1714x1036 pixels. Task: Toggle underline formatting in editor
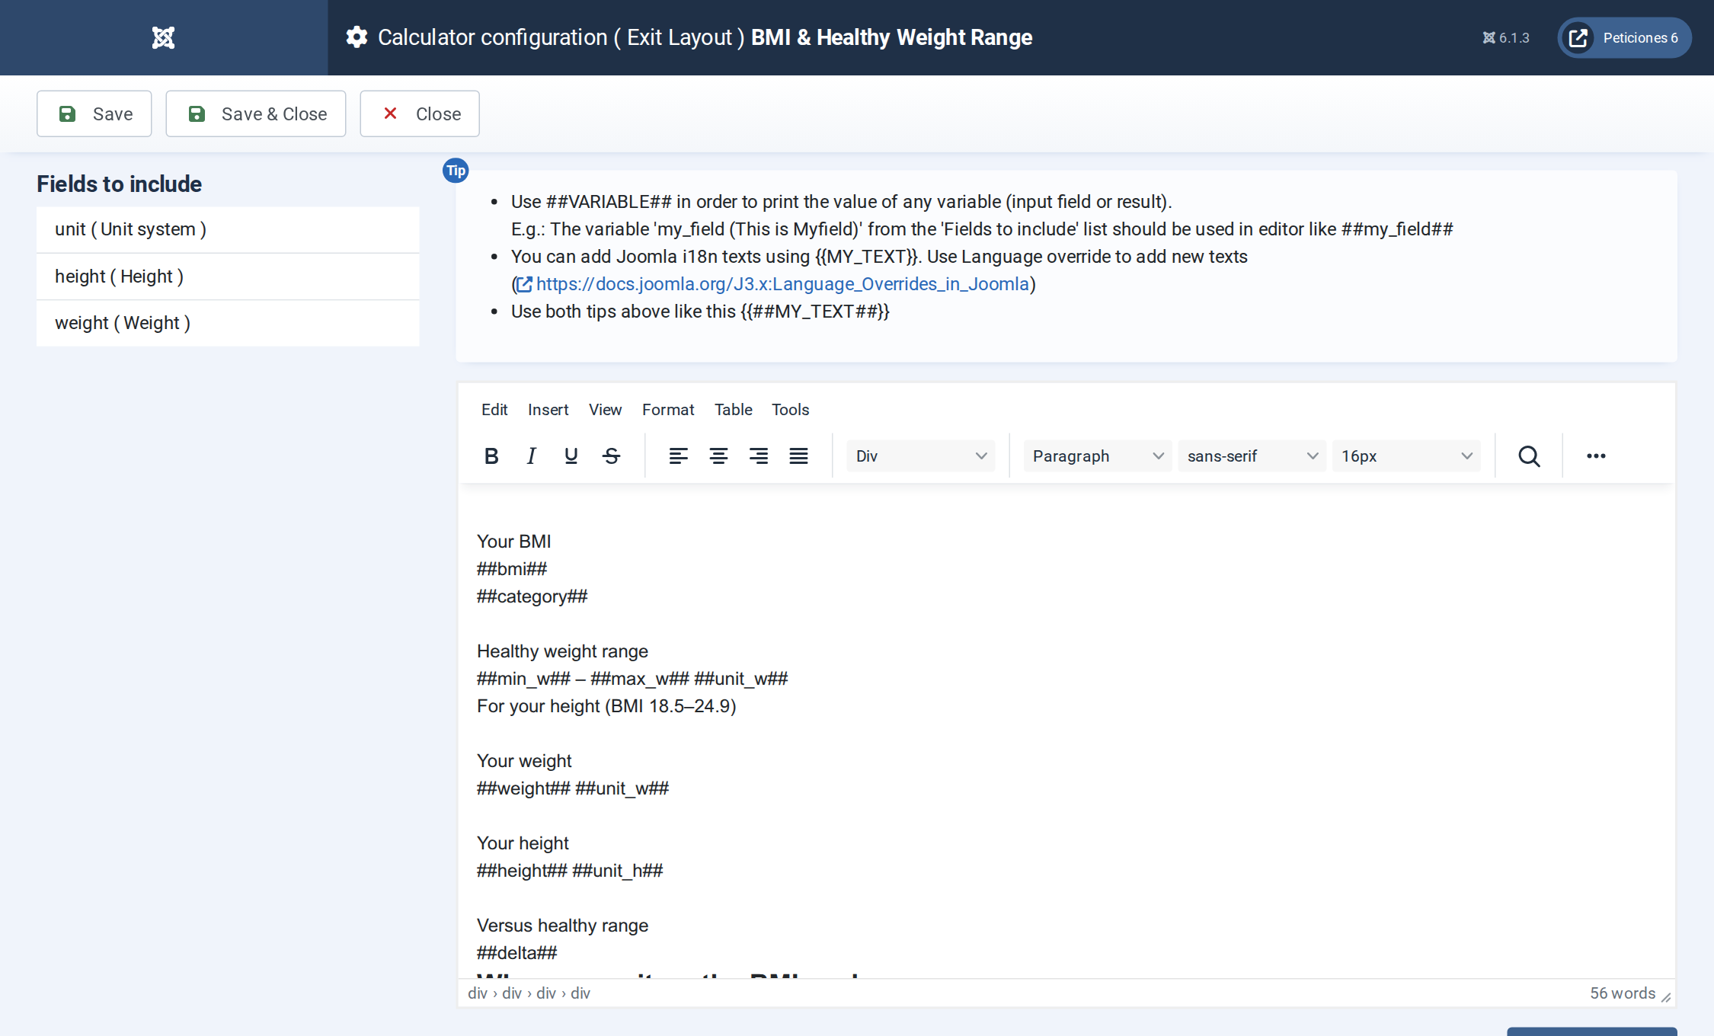coord(571,456)
